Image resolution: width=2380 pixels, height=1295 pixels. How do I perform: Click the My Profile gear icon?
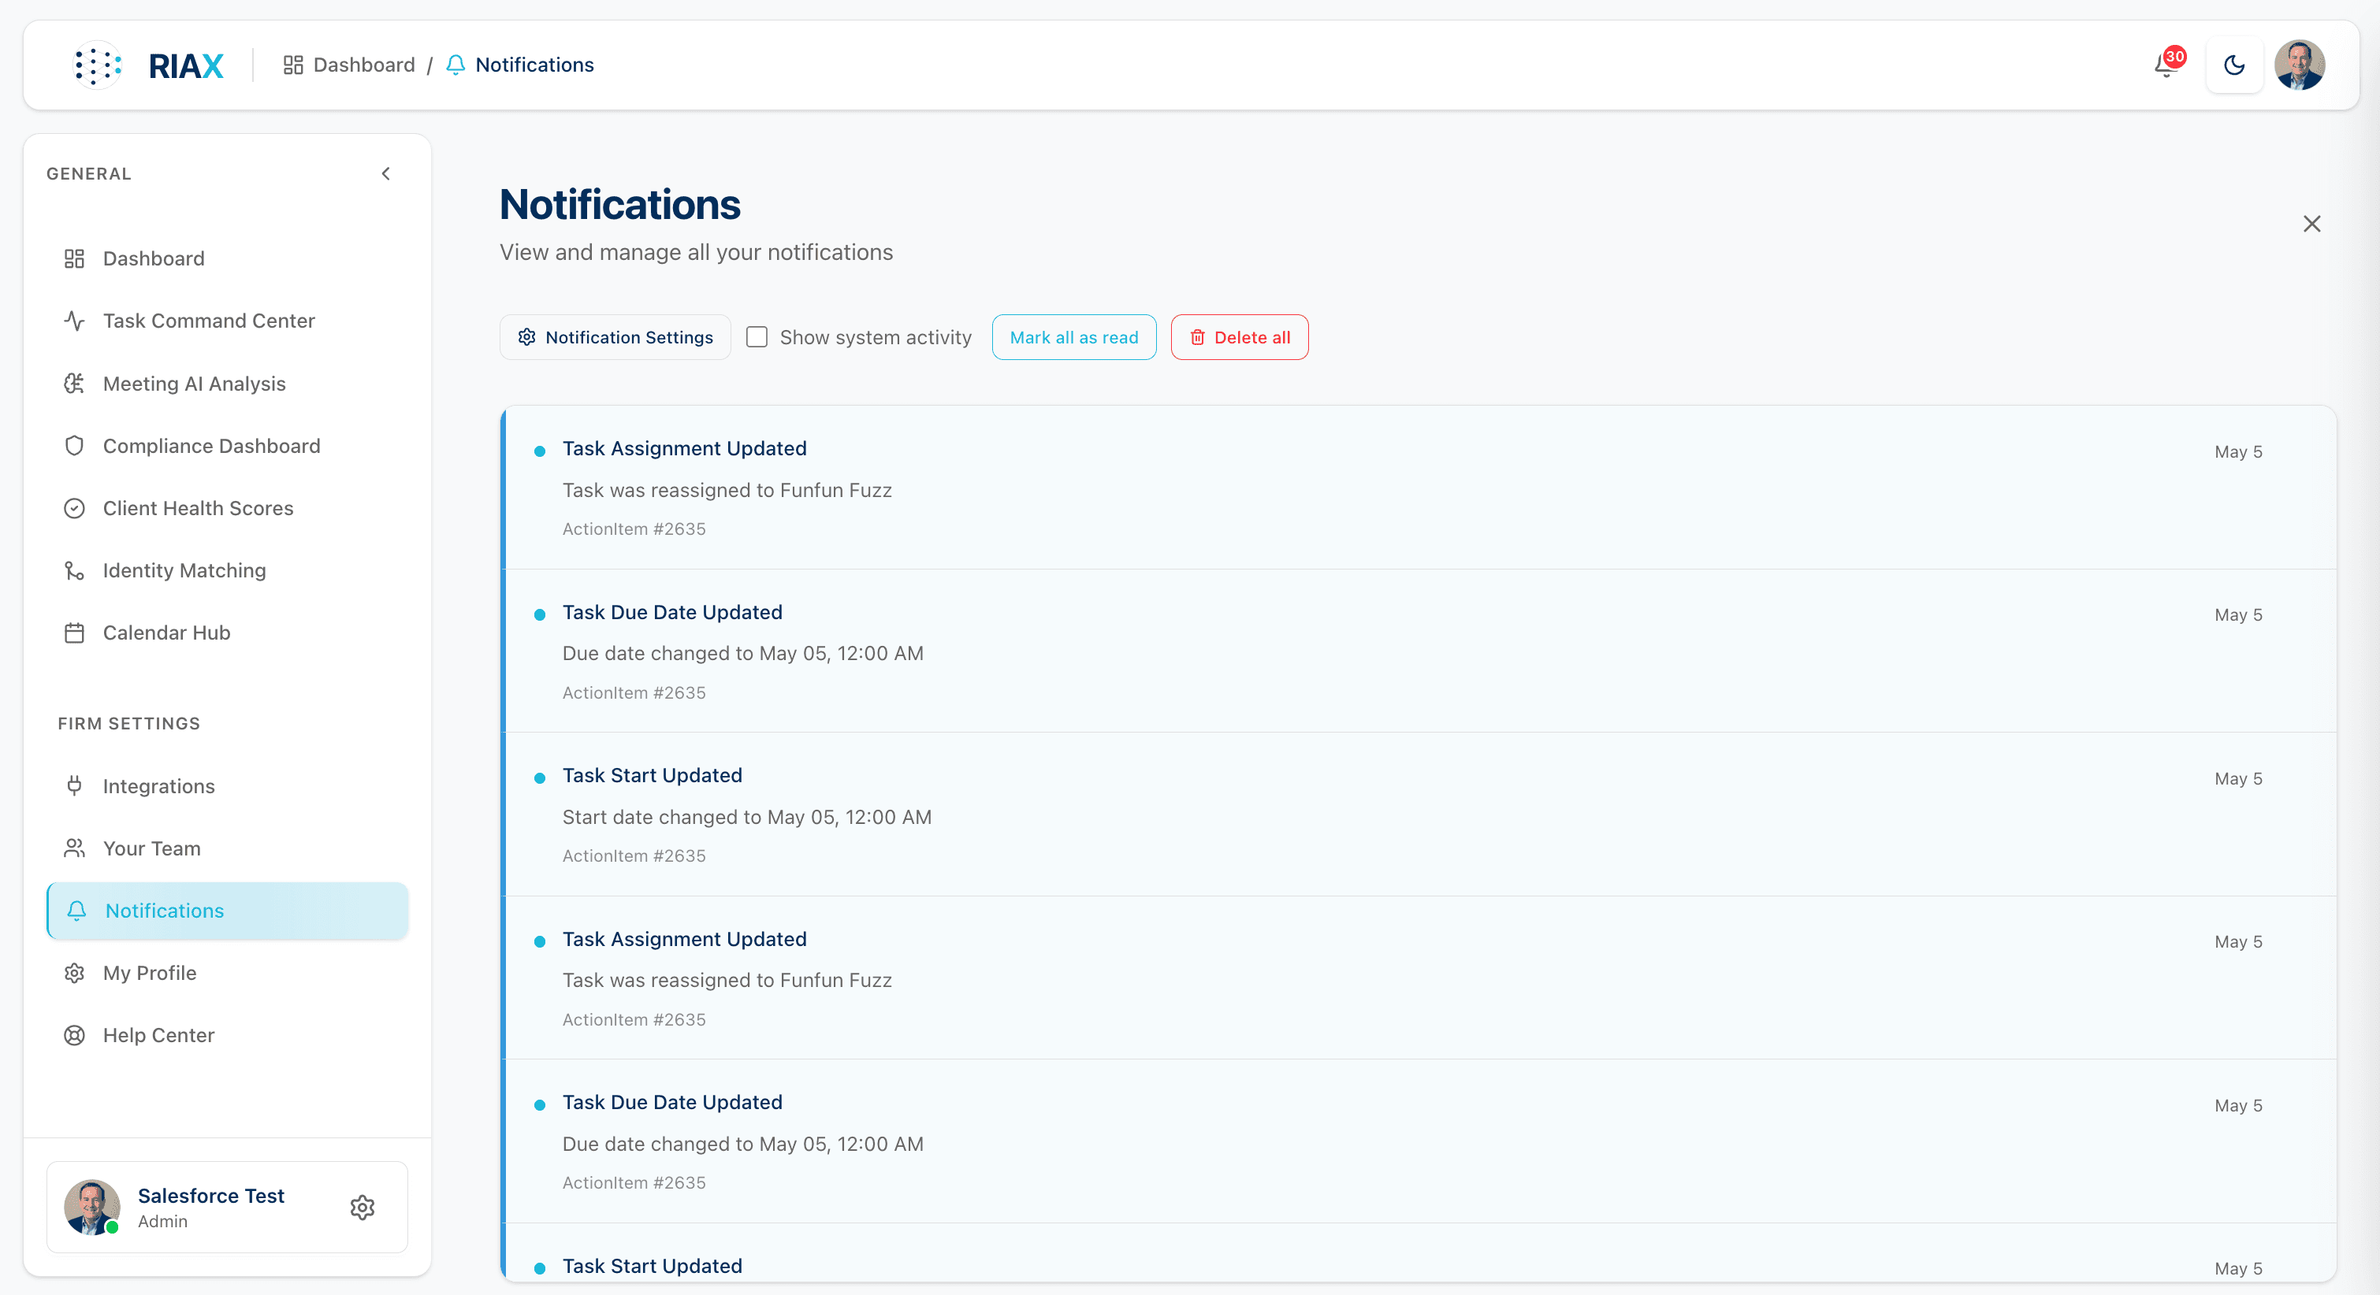point(75,973)
